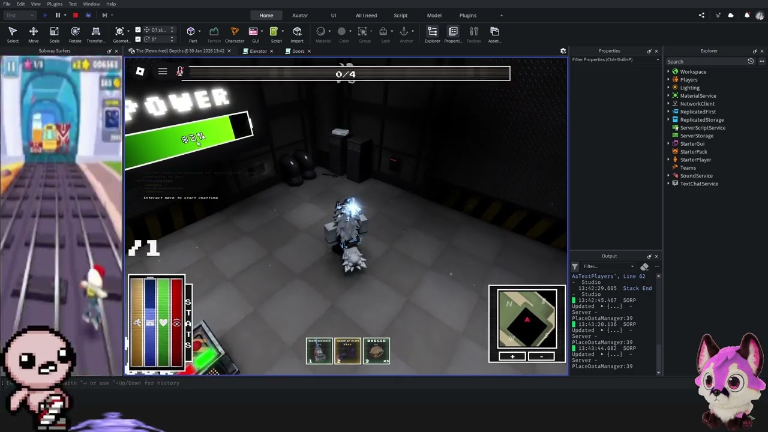Expand the Workspace tree node
This screenshot has height=432, width=768.
pyautogui.click(x=668, y=71)
